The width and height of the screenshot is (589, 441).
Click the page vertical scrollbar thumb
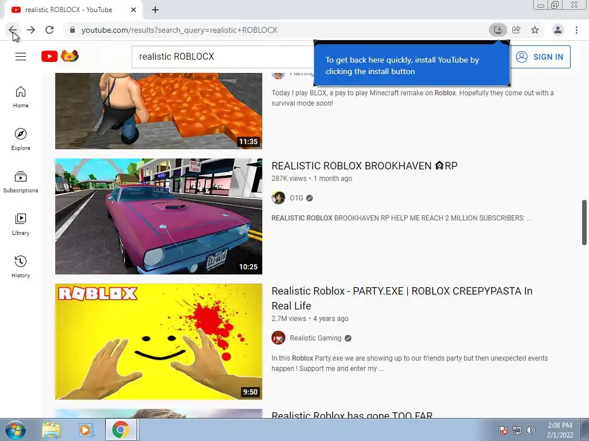(584, 222)
